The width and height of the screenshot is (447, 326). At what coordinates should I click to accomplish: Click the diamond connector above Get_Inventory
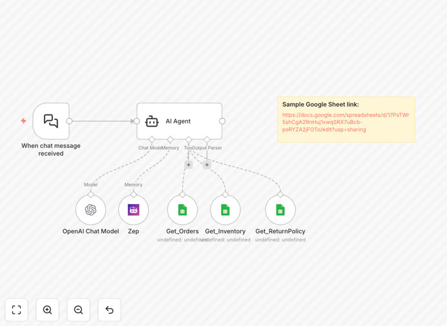click(225, 194)
